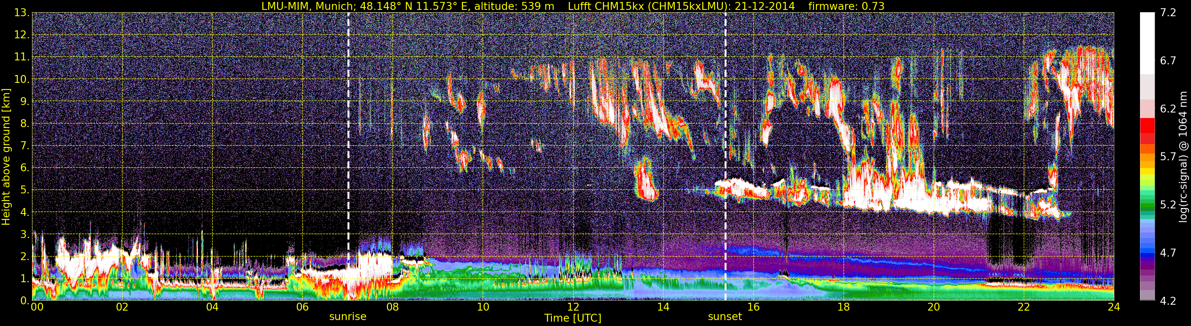The height and width of the screenshot is (326, 1191).
Task: Click the 'Time [UTC]' axis label
Action: click(x=573, y=318)
